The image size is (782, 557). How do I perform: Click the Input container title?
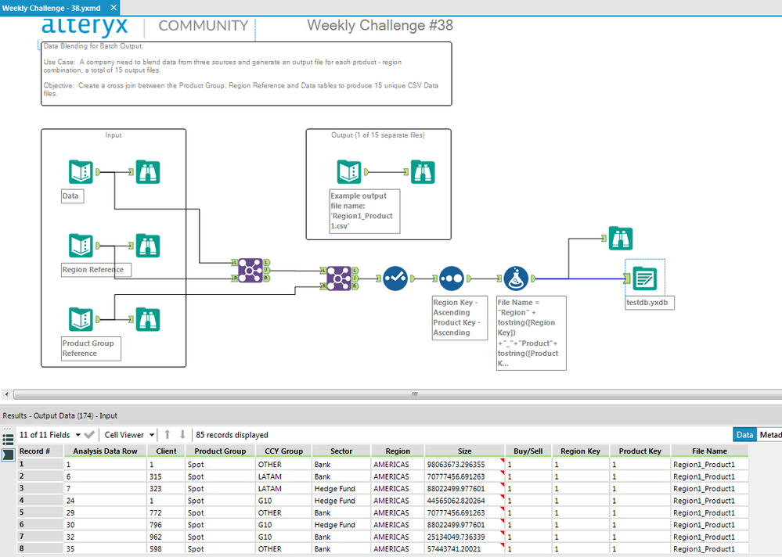coord(114,135)
